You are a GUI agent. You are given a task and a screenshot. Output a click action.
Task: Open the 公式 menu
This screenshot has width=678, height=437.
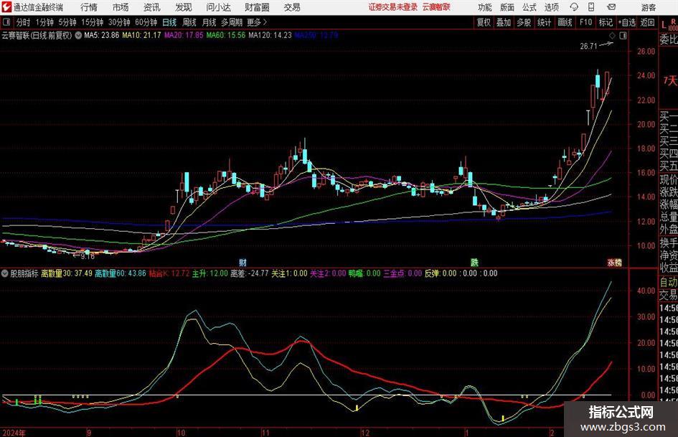click(529, 7)
